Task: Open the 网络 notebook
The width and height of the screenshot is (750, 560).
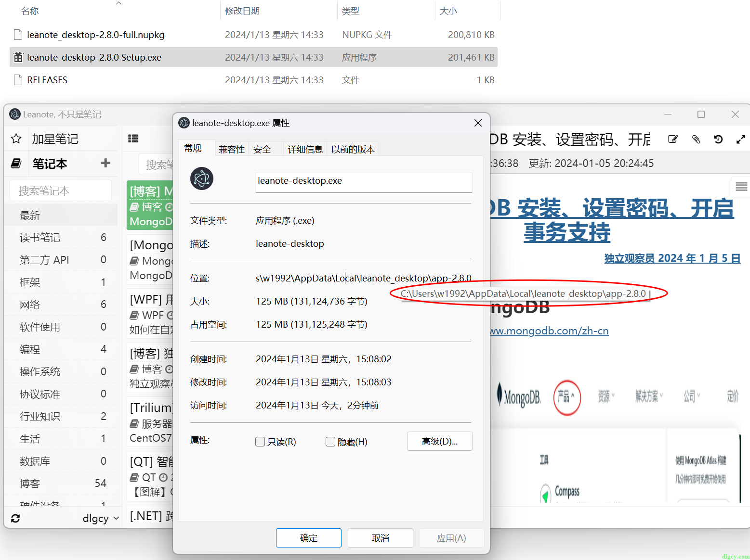Action: (61, 305)
